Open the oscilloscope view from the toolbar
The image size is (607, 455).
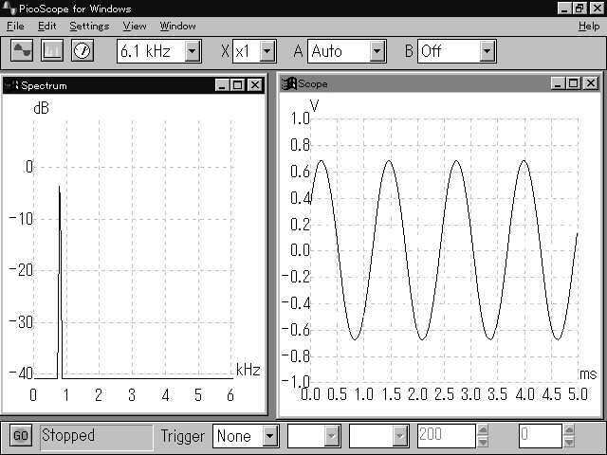point(22,50)
